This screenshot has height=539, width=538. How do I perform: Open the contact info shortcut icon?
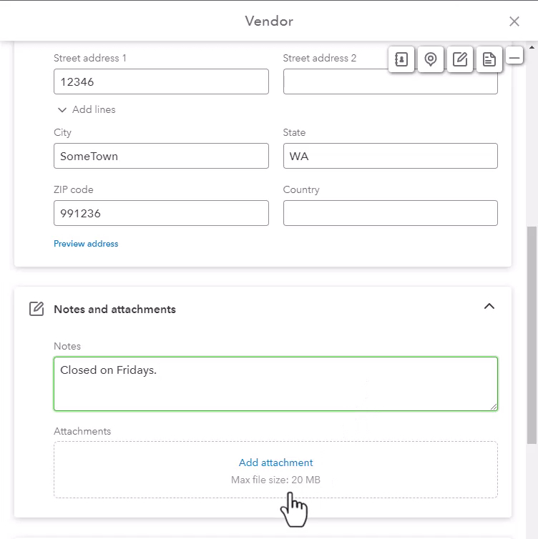click(401, 59)
